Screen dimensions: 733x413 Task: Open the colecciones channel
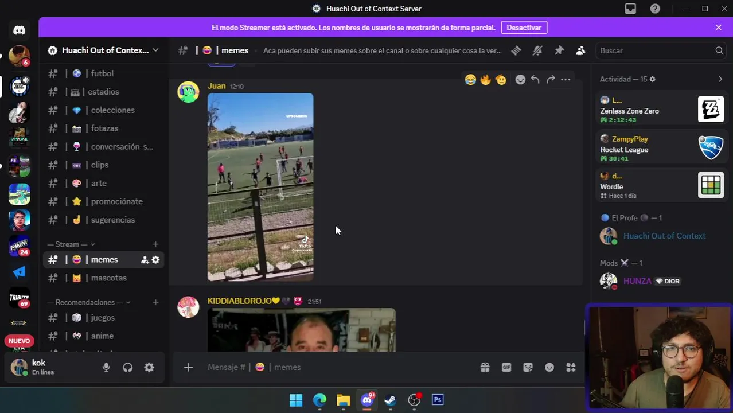point(103,110)
